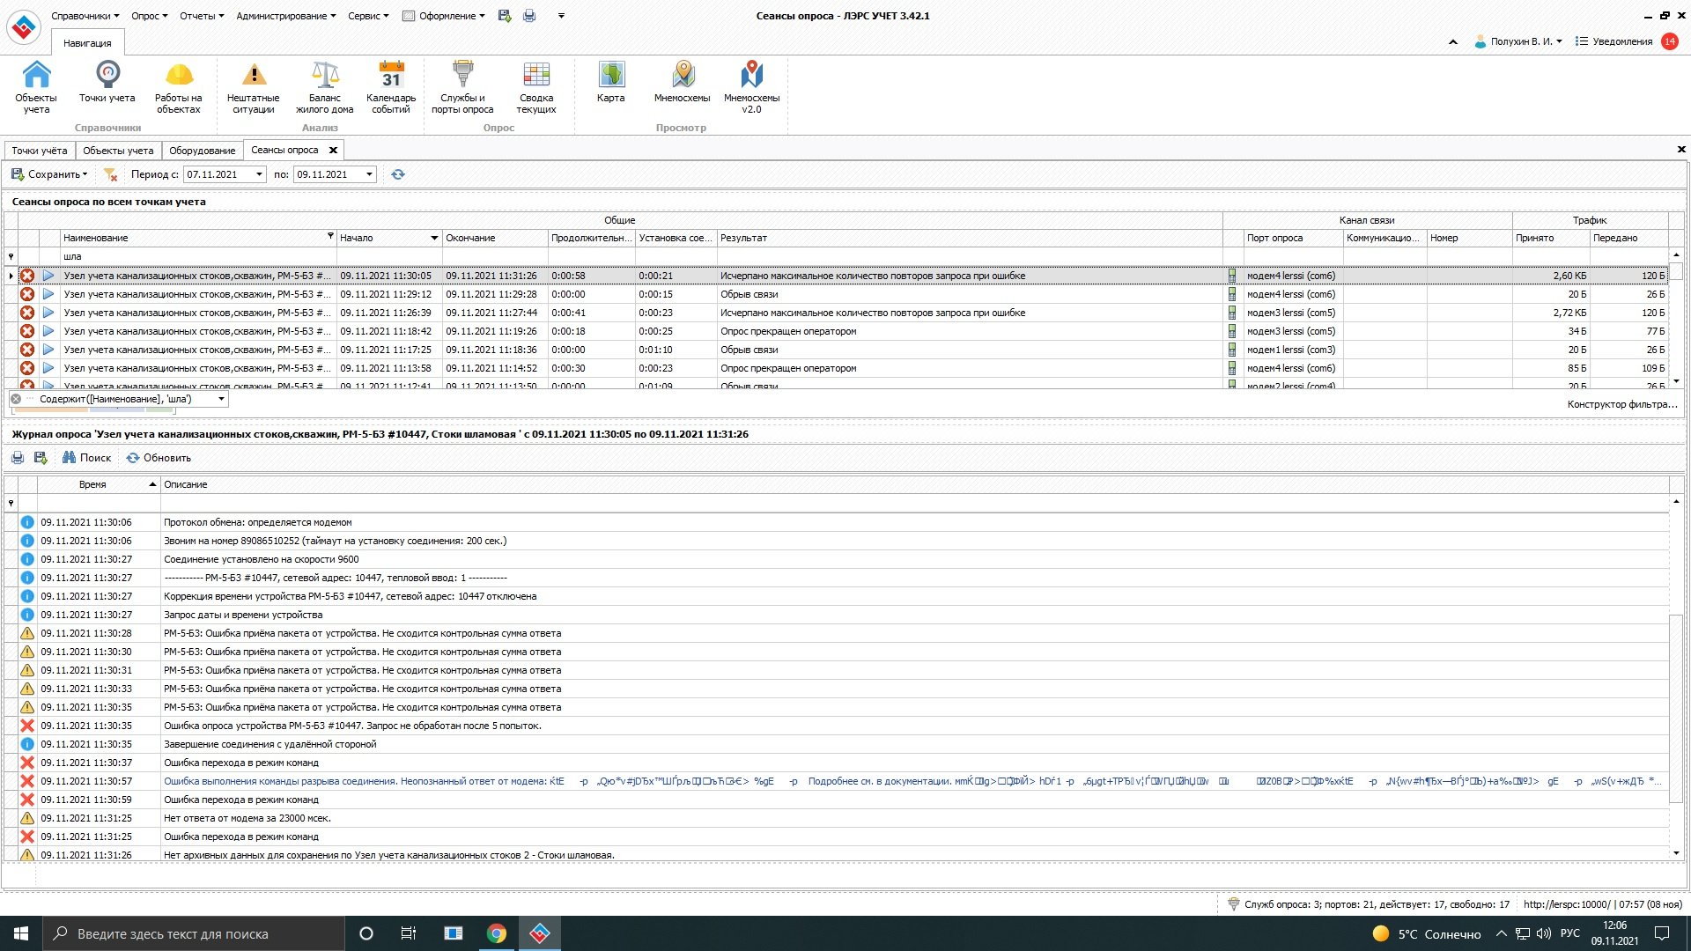Open Windows Task View on the taskbar

[409, 933]
